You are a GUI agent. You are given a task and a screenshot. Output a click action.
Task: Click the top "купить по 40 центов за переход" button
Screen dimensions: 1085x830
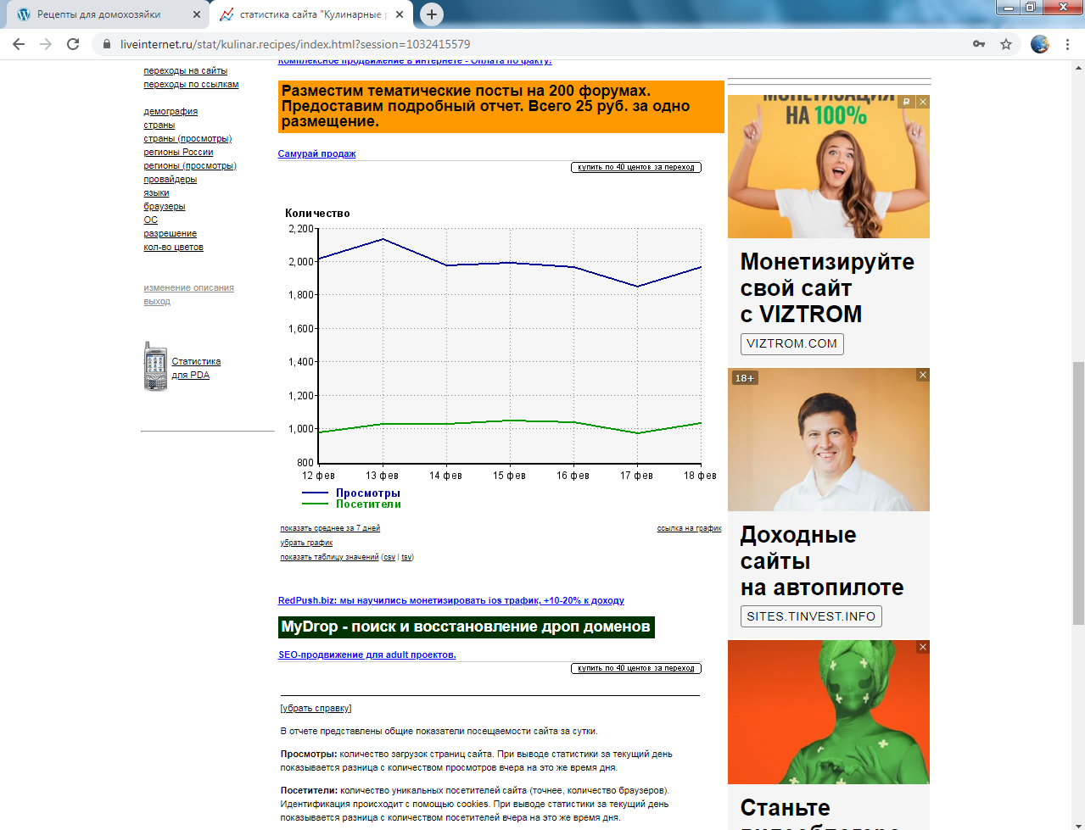point(636,167)
